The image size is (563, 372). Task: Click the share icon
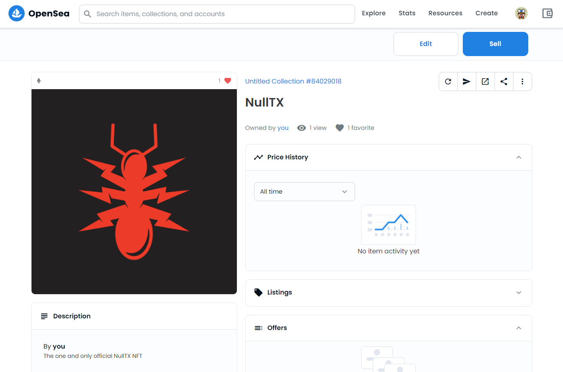pyautogui.click(x=504, y=81)
